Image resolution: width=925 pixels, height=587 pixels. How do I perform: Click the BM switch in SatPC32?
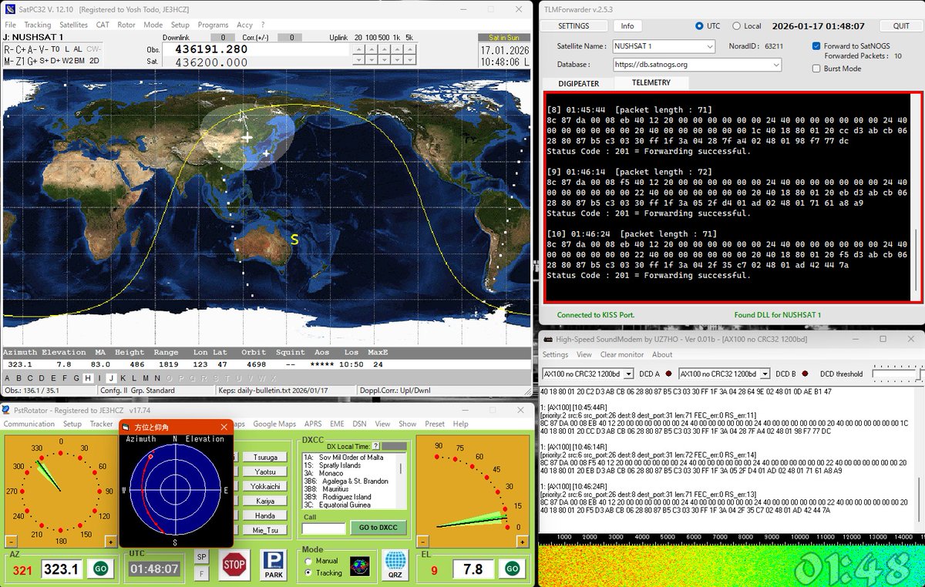click(x=79, y=61)
